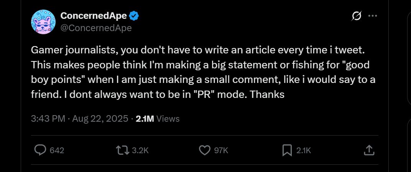411x172 pixels.
Task: Click the 642 replies count
Action: (x=57, y=150)
